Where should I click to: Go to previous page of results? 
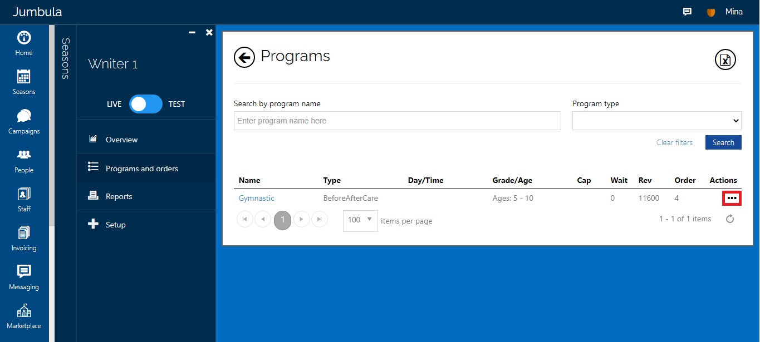pyautogui.click(x=263, y=219)
